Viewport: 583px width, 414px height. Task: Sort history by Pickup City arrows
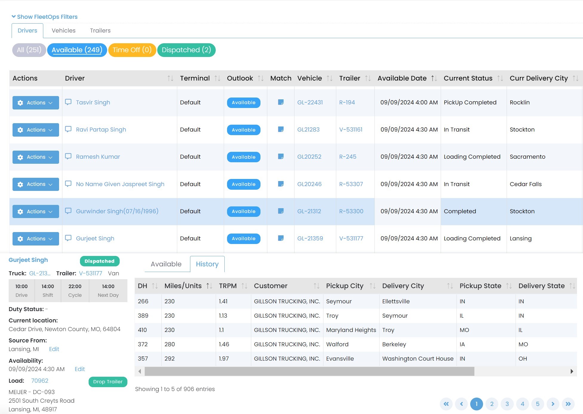click(x=373, y=286)
